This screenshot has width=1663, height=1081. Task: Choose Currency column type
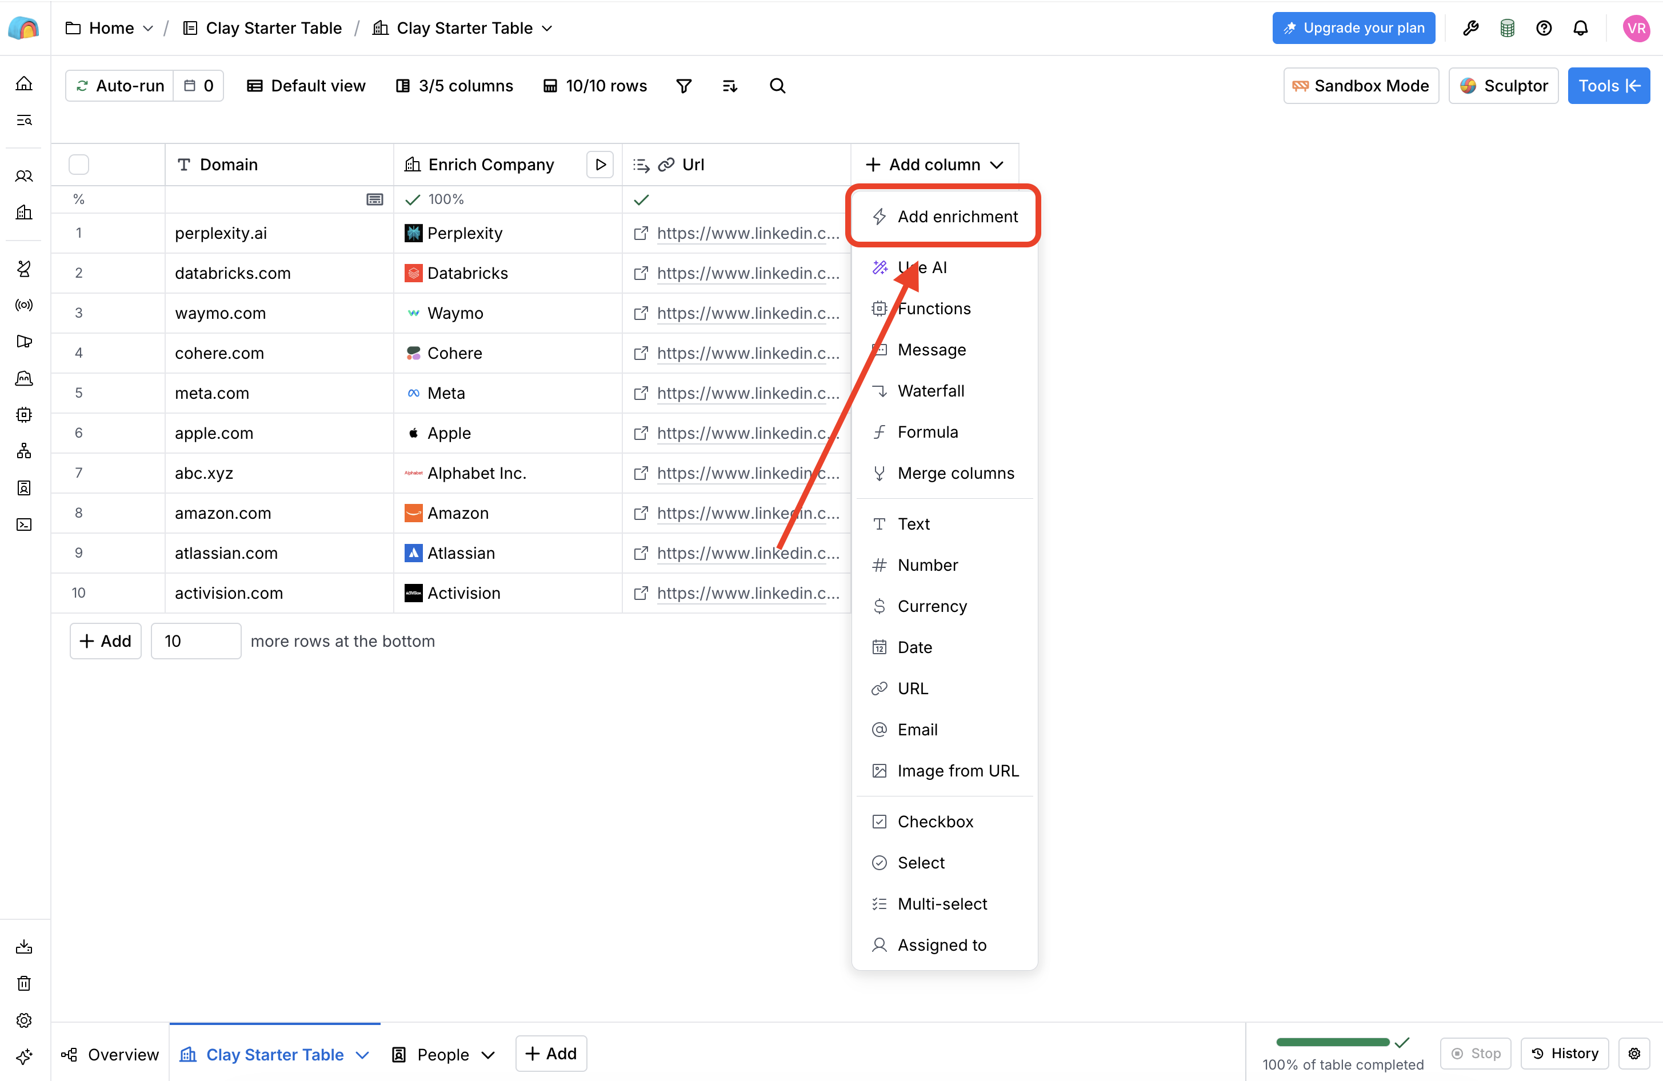pos(944,607)
